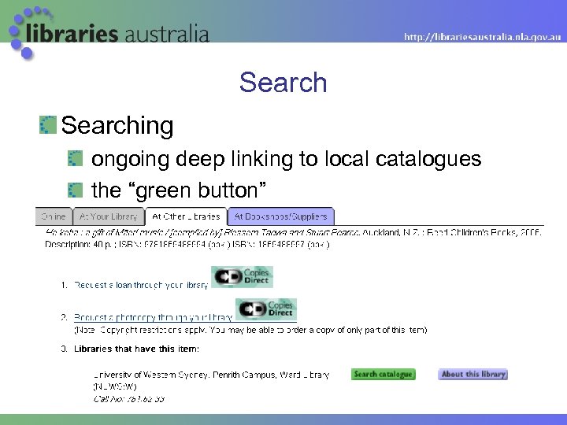Click the green Search catalogue button
This screenshot has width=567, height=425.
coord(384,374)
